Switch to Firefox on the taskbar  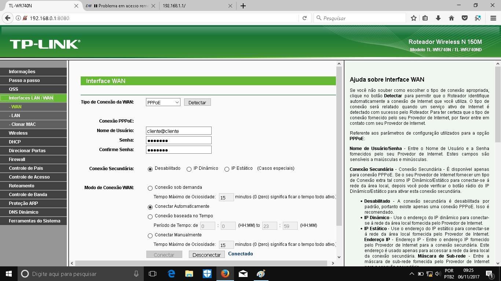point(225,274)
